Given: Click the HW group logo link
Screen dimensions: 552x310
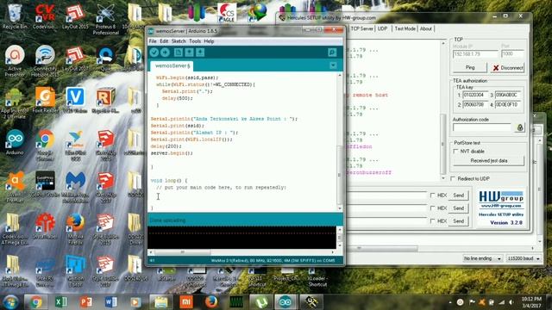Looking at the screenshot, I should 501,200.
